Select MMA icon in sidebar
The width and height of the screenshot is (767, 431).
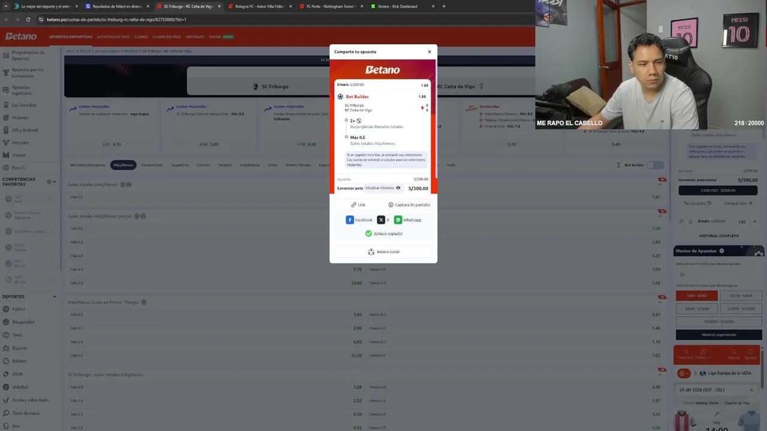pyautogui.click(x=6, y=374)
